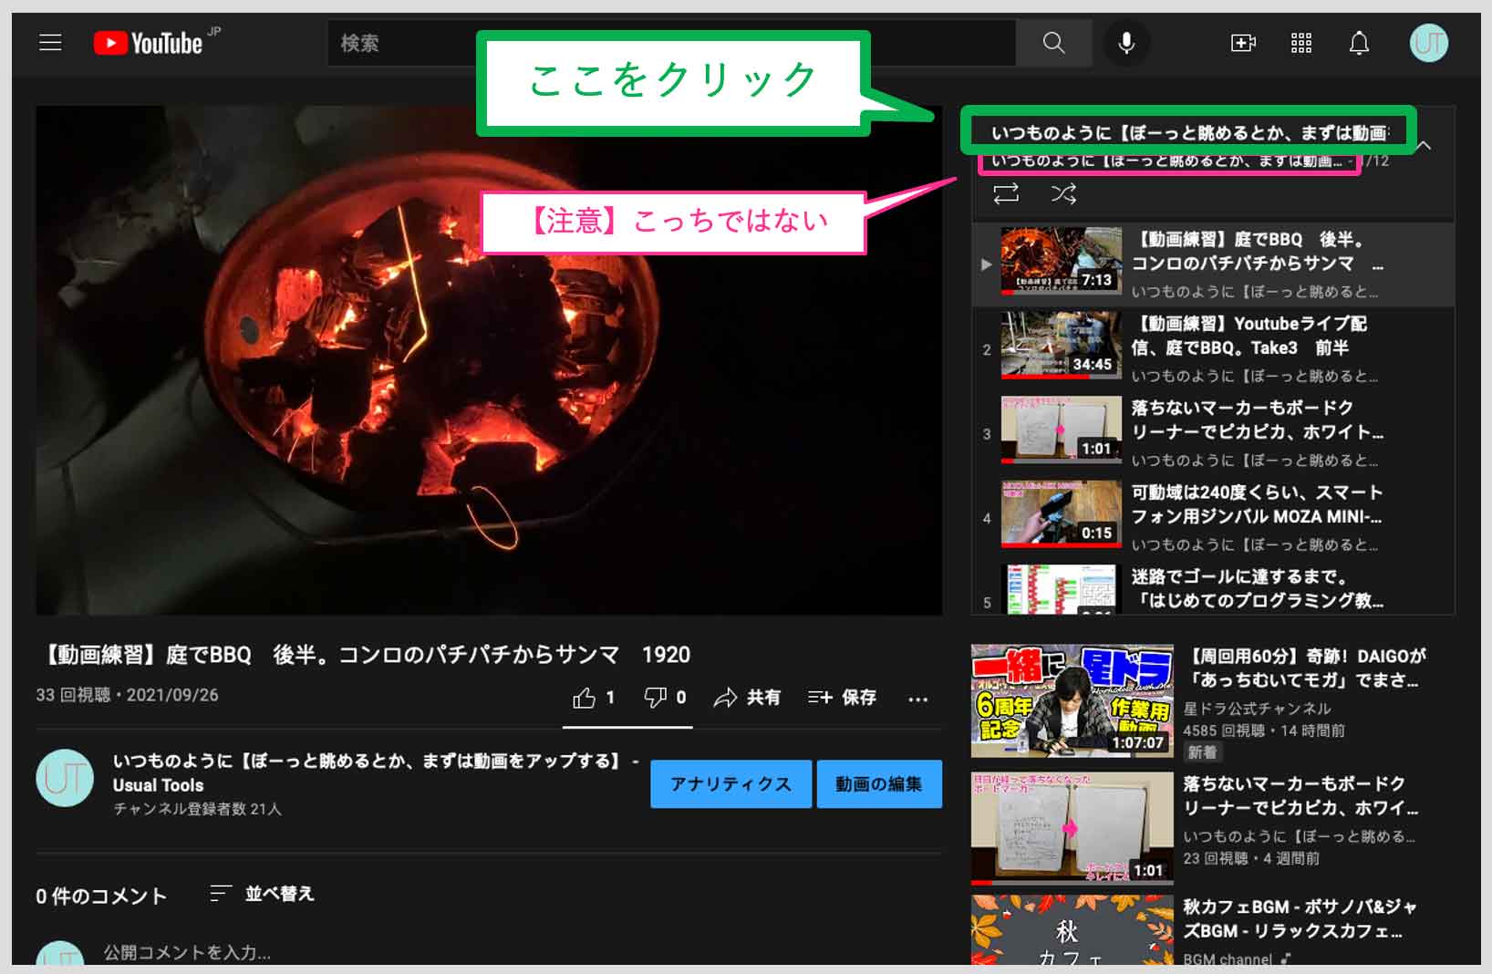Open the account avatar menu

point(1428,43)
